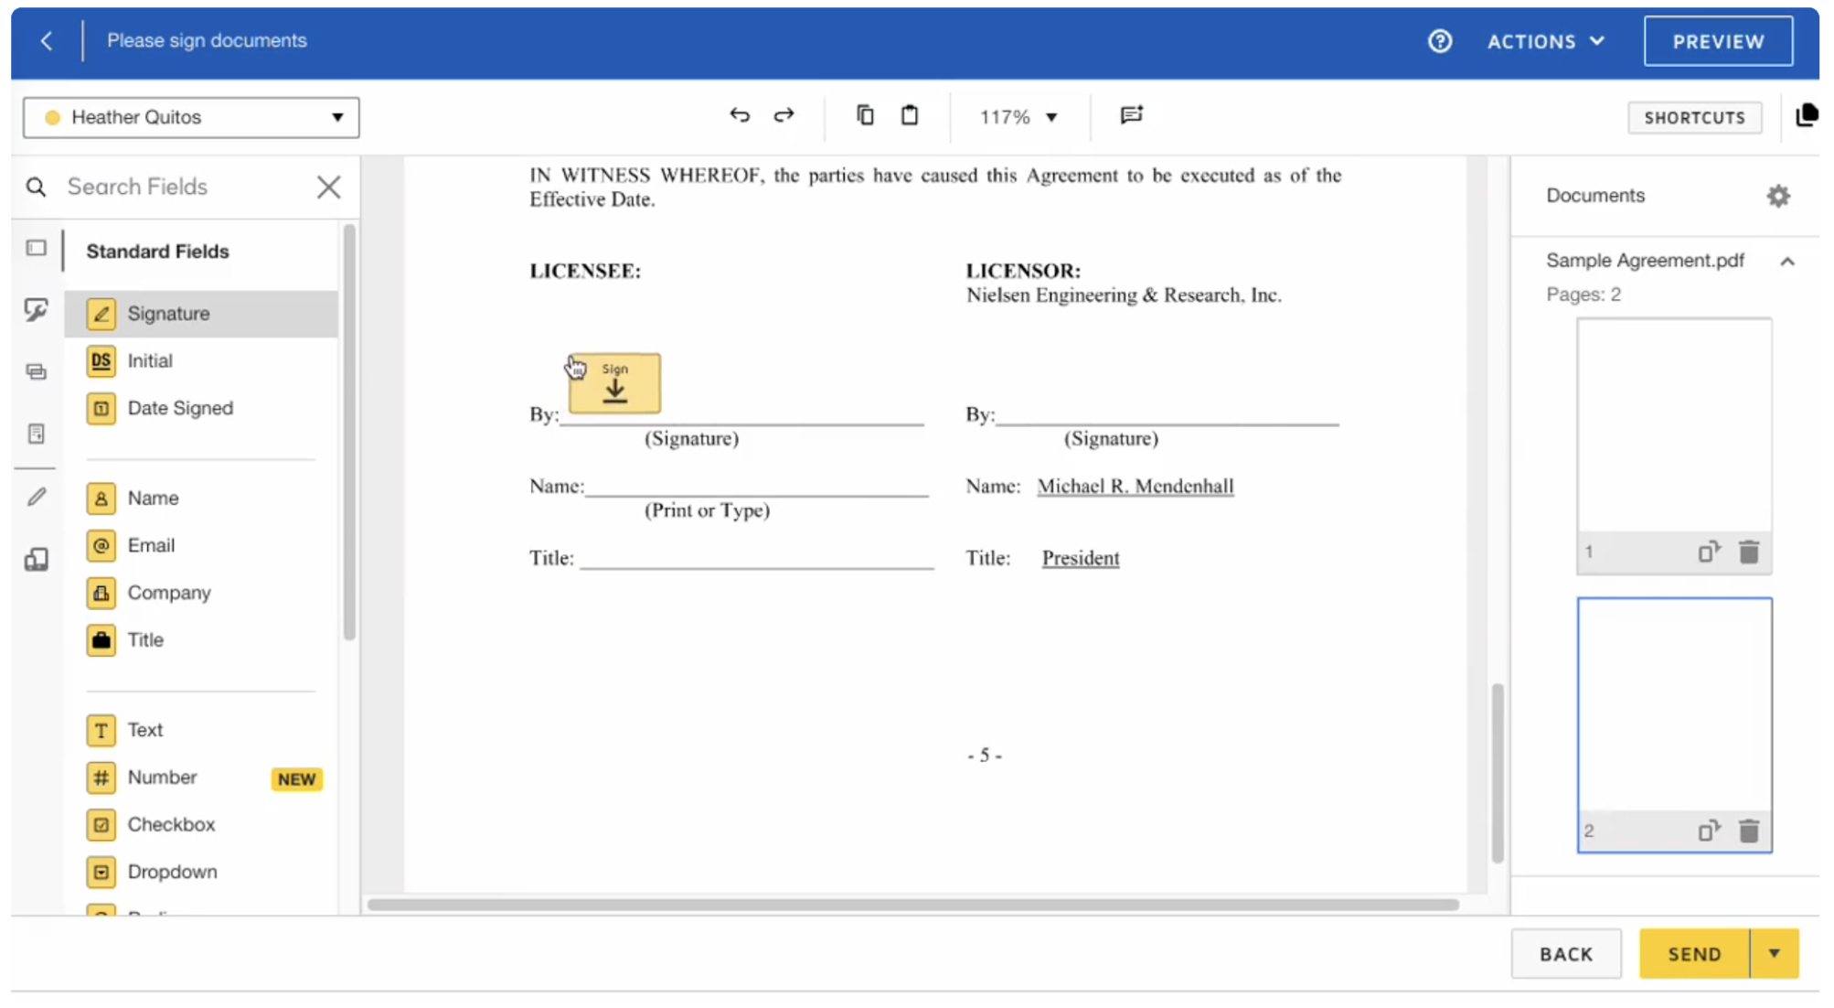This screenshot has height=1008, width=1834.
Task: Click the Search Fields input
Action: tap(183, 188)
